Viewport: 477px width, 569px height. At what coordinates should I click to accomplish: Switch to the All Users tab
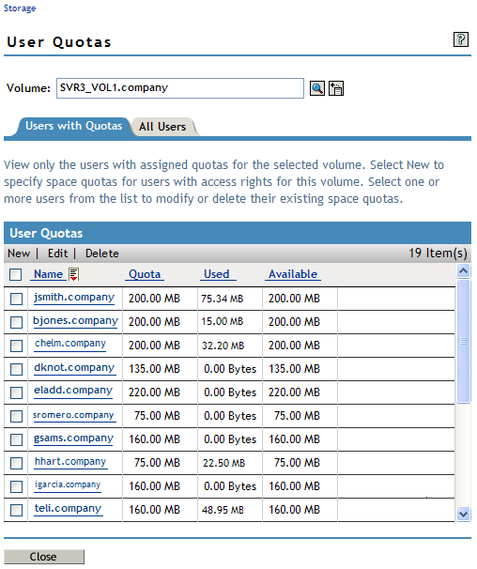click(162, 127)
